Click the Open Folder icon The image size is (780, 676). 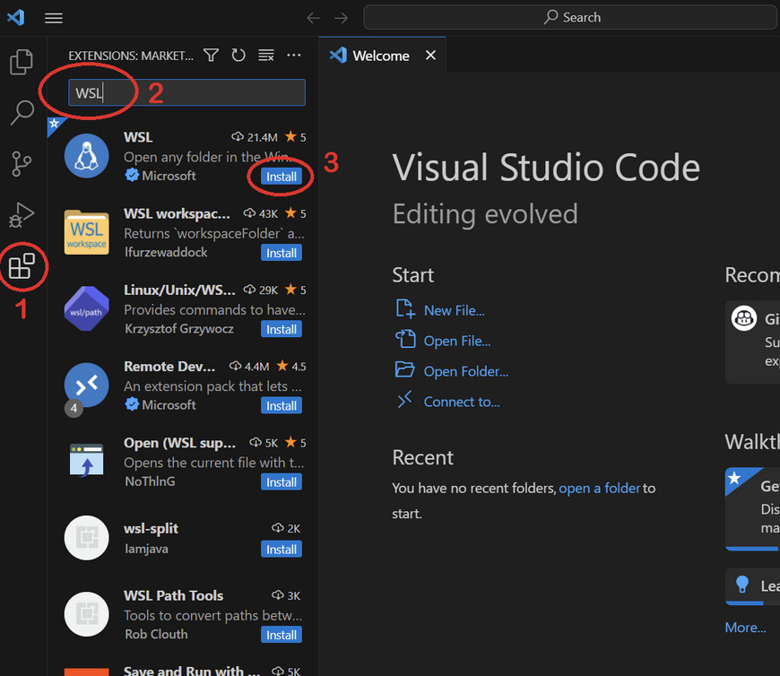tap(405, 369)
